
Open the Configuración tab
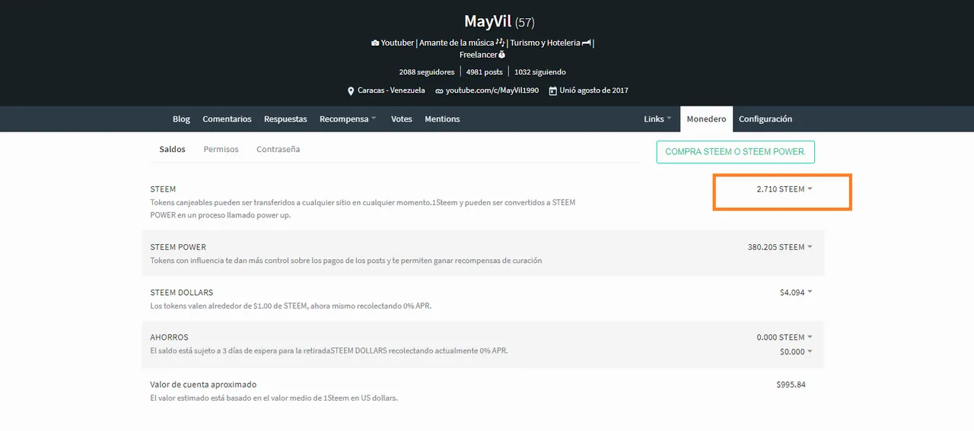tap(766, 119)
